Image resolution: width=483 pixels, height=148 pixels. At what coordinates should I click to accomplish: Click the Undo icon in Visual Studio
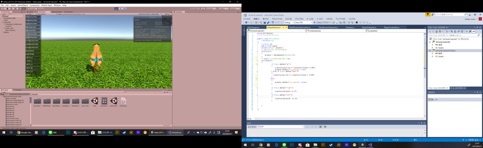(x=272, y=23)
